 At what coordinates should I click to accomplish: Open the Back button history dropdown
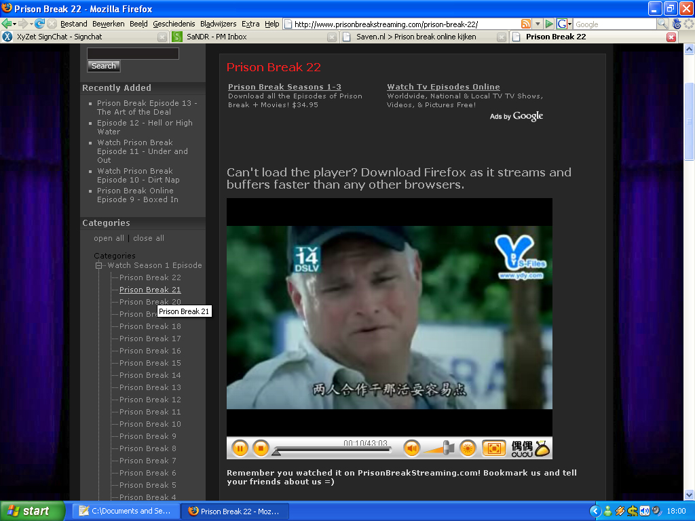tap(15, 24)
